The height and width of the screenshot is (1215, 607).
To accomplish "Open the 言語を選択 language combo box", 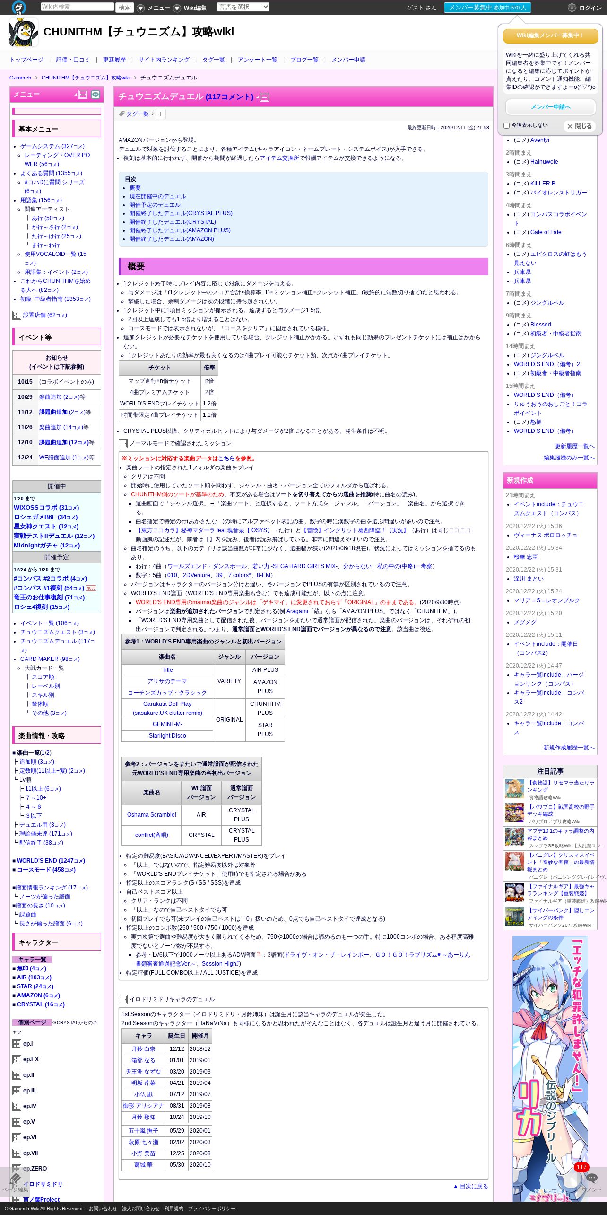I will [243, 7].
